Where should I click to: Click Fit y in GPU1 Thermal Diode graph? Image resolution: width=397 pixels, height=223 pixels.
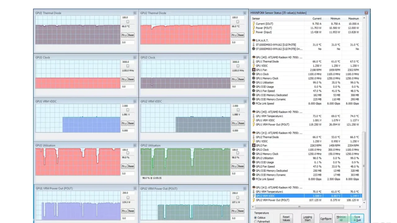pyautogui.click(x=124, y=35)
